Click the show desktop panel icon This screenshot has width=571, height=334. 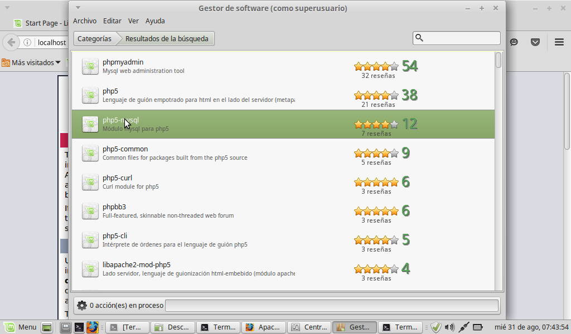[x=47, y=327]
